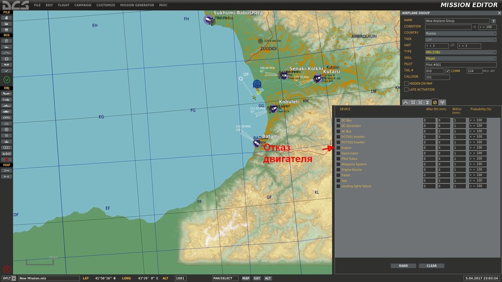The height and width of the screenshot is (282, 502).
Task: Click the help question mark next to NAME
Action: 493,21
